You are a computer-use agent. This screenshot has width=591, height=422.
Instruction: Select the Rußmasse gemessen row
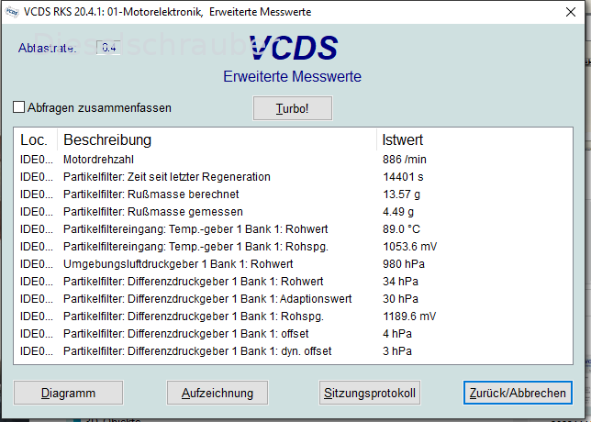(294, 212)
